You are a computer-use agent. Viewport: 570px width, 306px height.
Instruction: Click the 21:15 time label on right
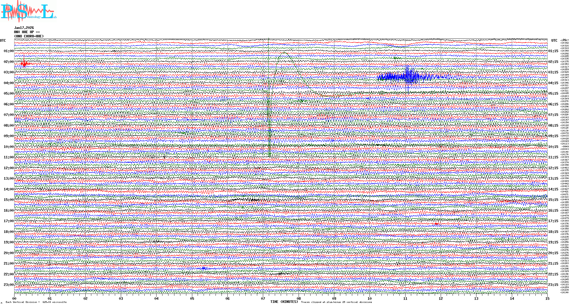click(553, 263)
